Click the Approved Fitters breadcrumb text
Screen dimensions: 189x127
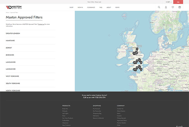coord(14,12)
